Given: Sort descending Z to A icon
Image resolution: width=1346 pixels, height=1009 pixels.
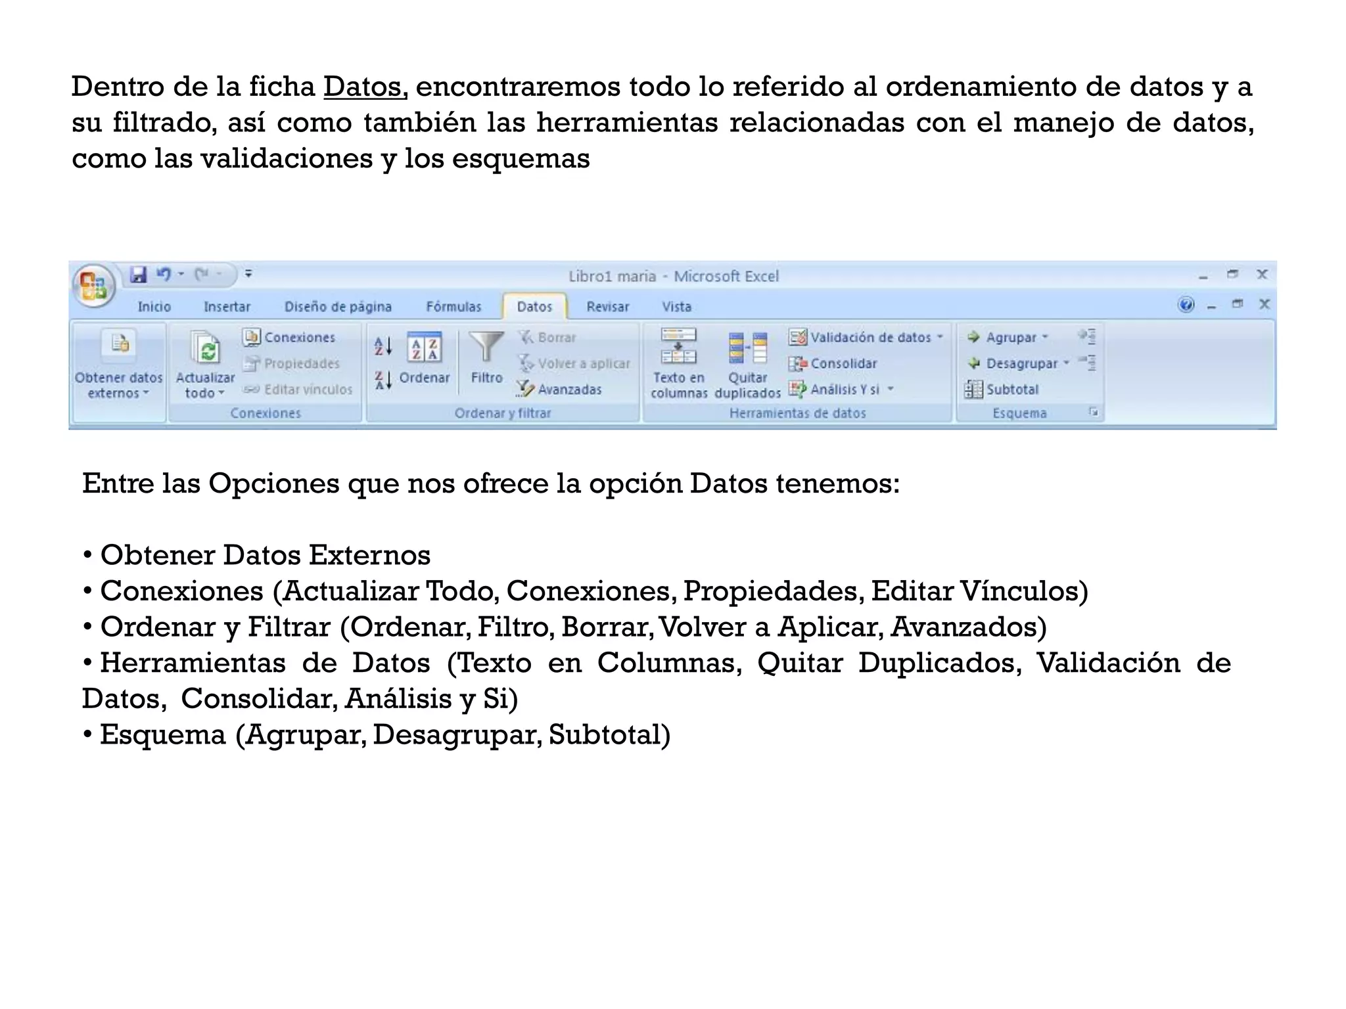Looking at the screenshot, I should tap(383, 380).
